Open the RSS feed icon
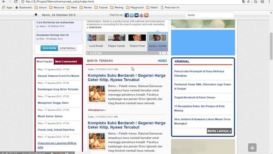This screenshot has width=273, height=154. (x=146, y=15)
